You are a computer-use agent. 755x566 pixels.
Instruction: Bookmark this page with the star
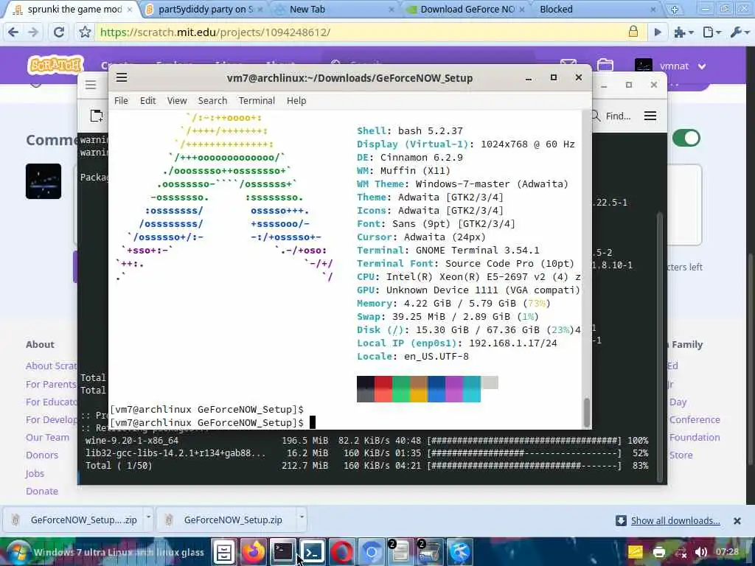coord(85,32)
